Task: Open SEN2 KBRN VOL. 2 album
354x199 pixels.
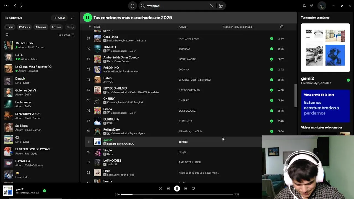Action: tap(40, 116)
